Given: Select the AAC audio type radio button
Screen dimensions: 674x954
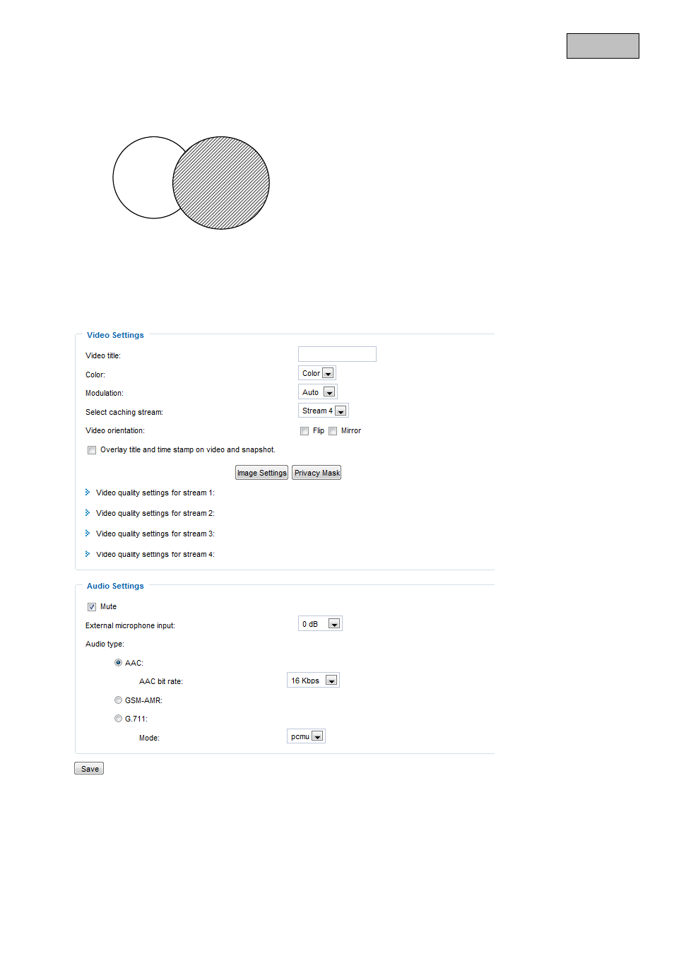Looking at the screenshot, I should coord(118,663).
